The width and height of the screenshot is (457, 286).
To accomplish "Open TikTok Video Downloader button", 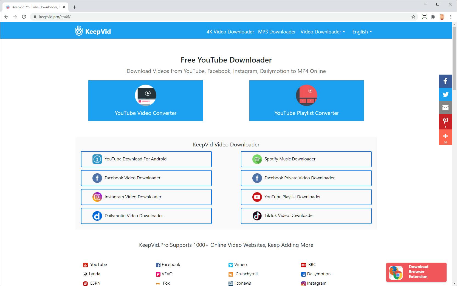I will 306,216.
